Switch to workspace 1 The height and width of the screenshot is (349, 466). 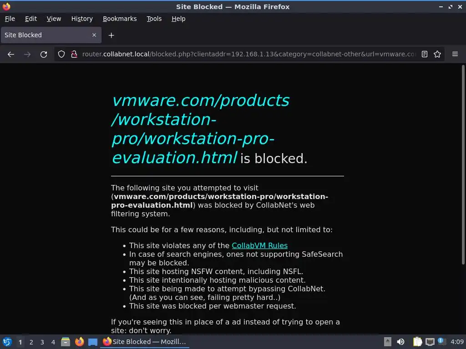click(20, 342)
